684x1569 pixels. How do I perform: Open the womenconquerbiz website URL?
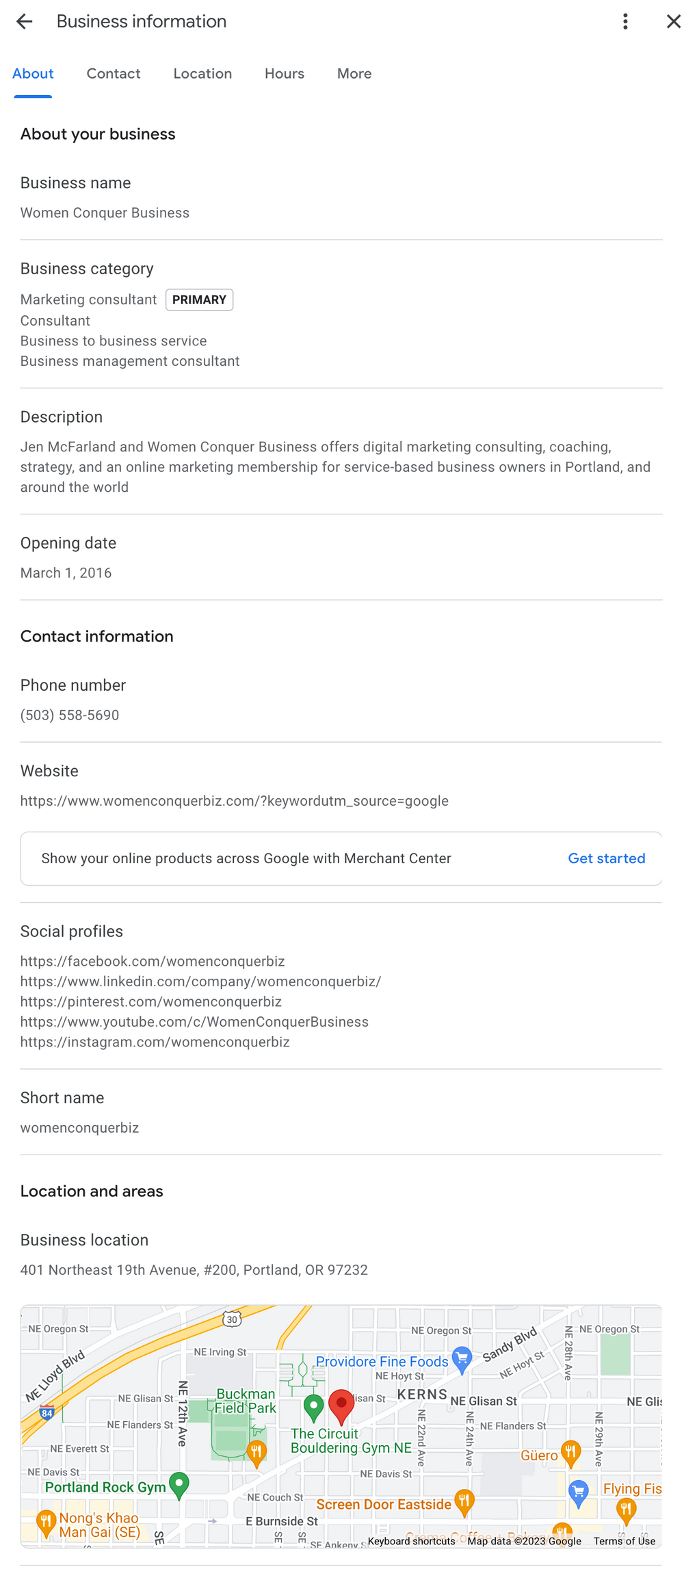[234, 800]
